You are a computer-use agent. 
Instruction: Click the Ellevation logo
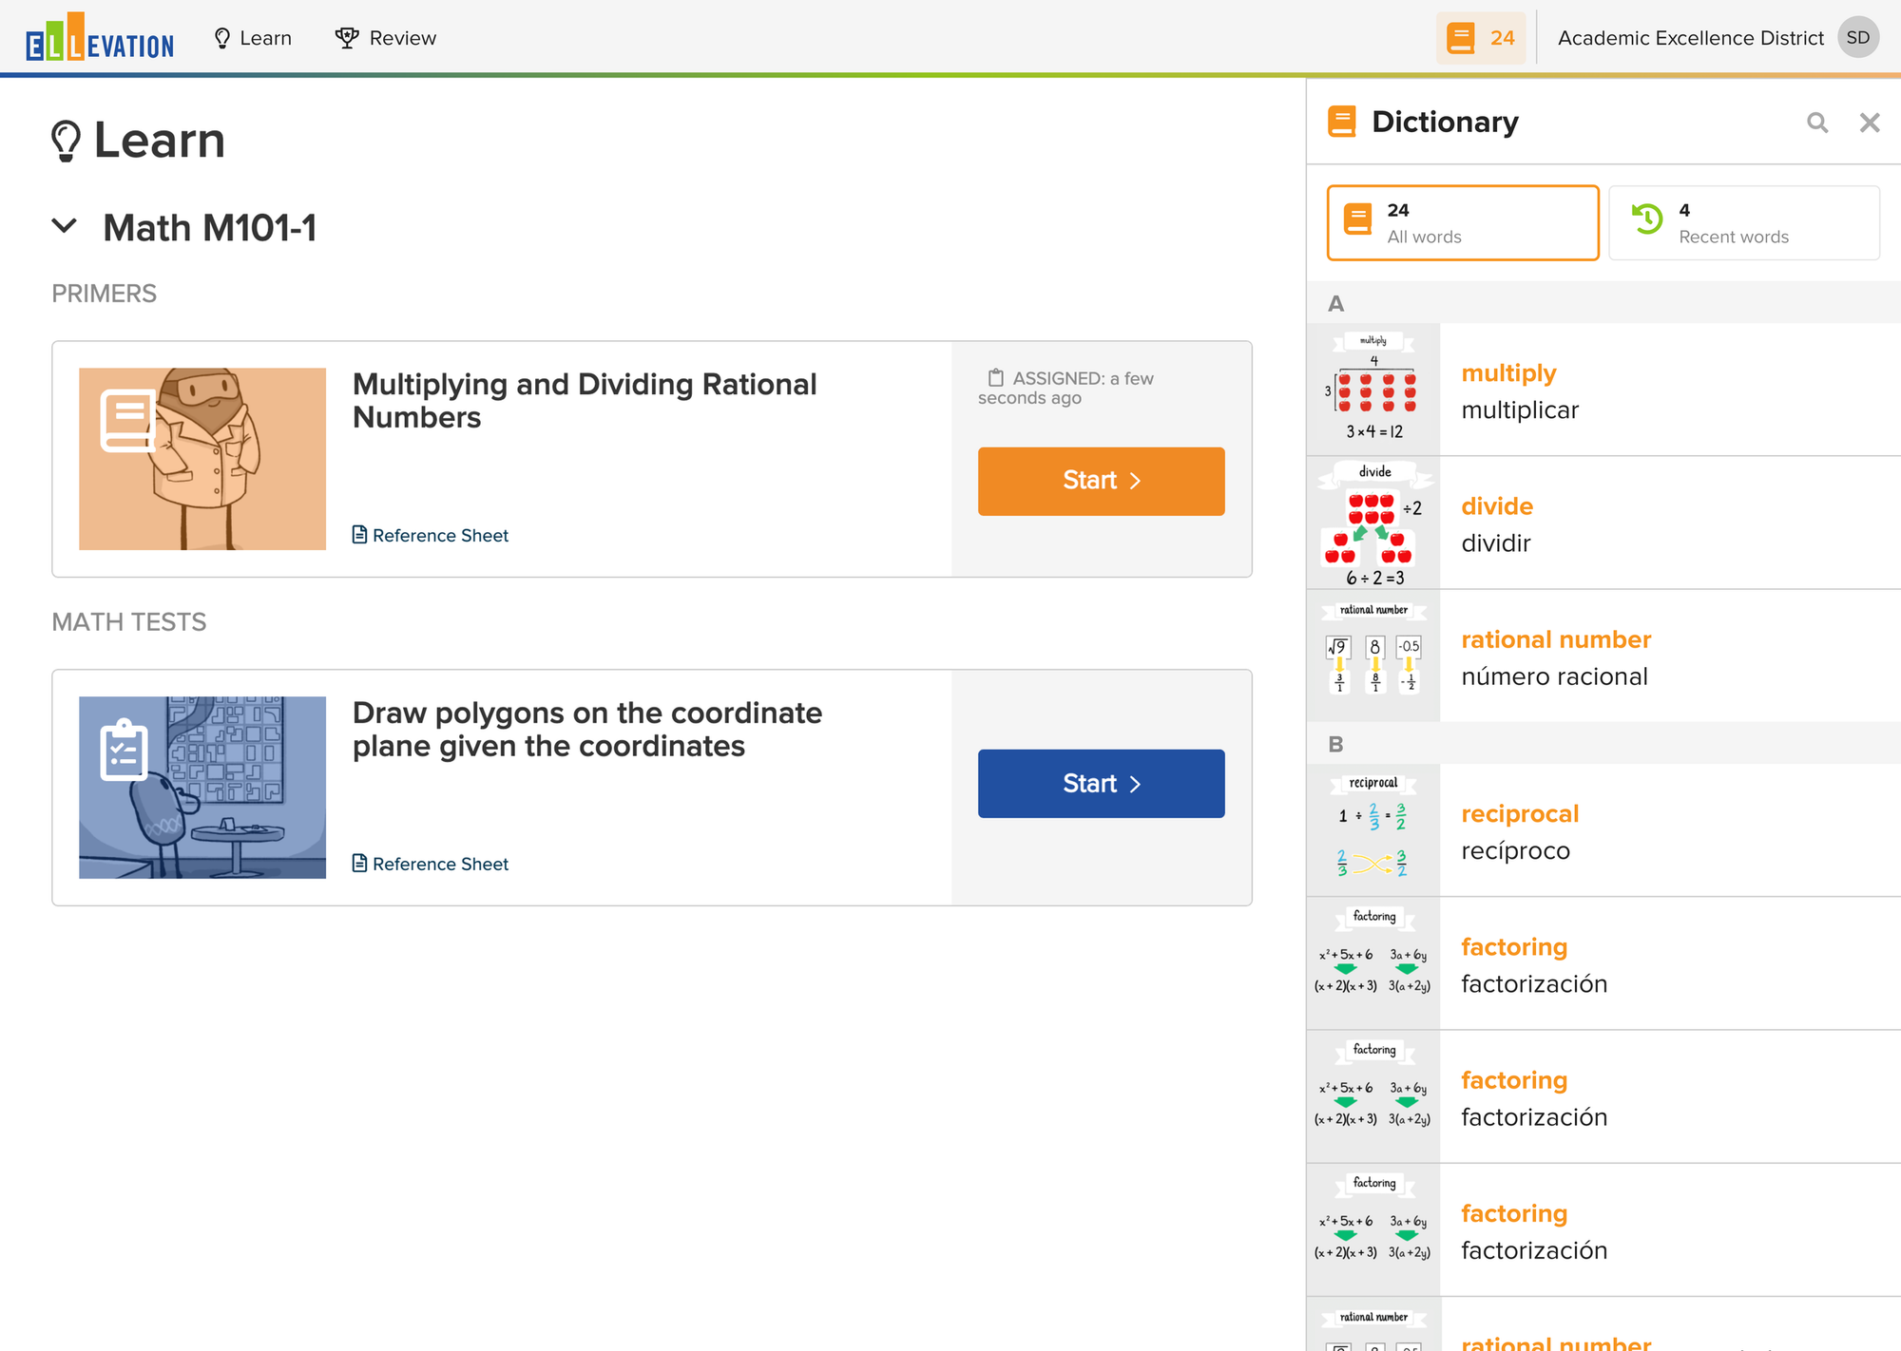point(100,38)
